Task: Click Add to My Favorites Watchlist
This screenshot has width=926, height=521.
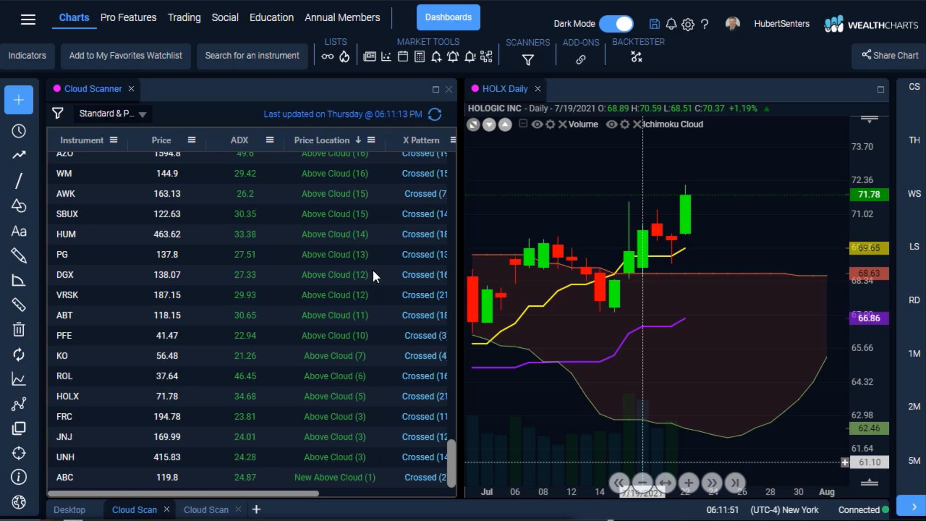Action: tap(125, 55)
